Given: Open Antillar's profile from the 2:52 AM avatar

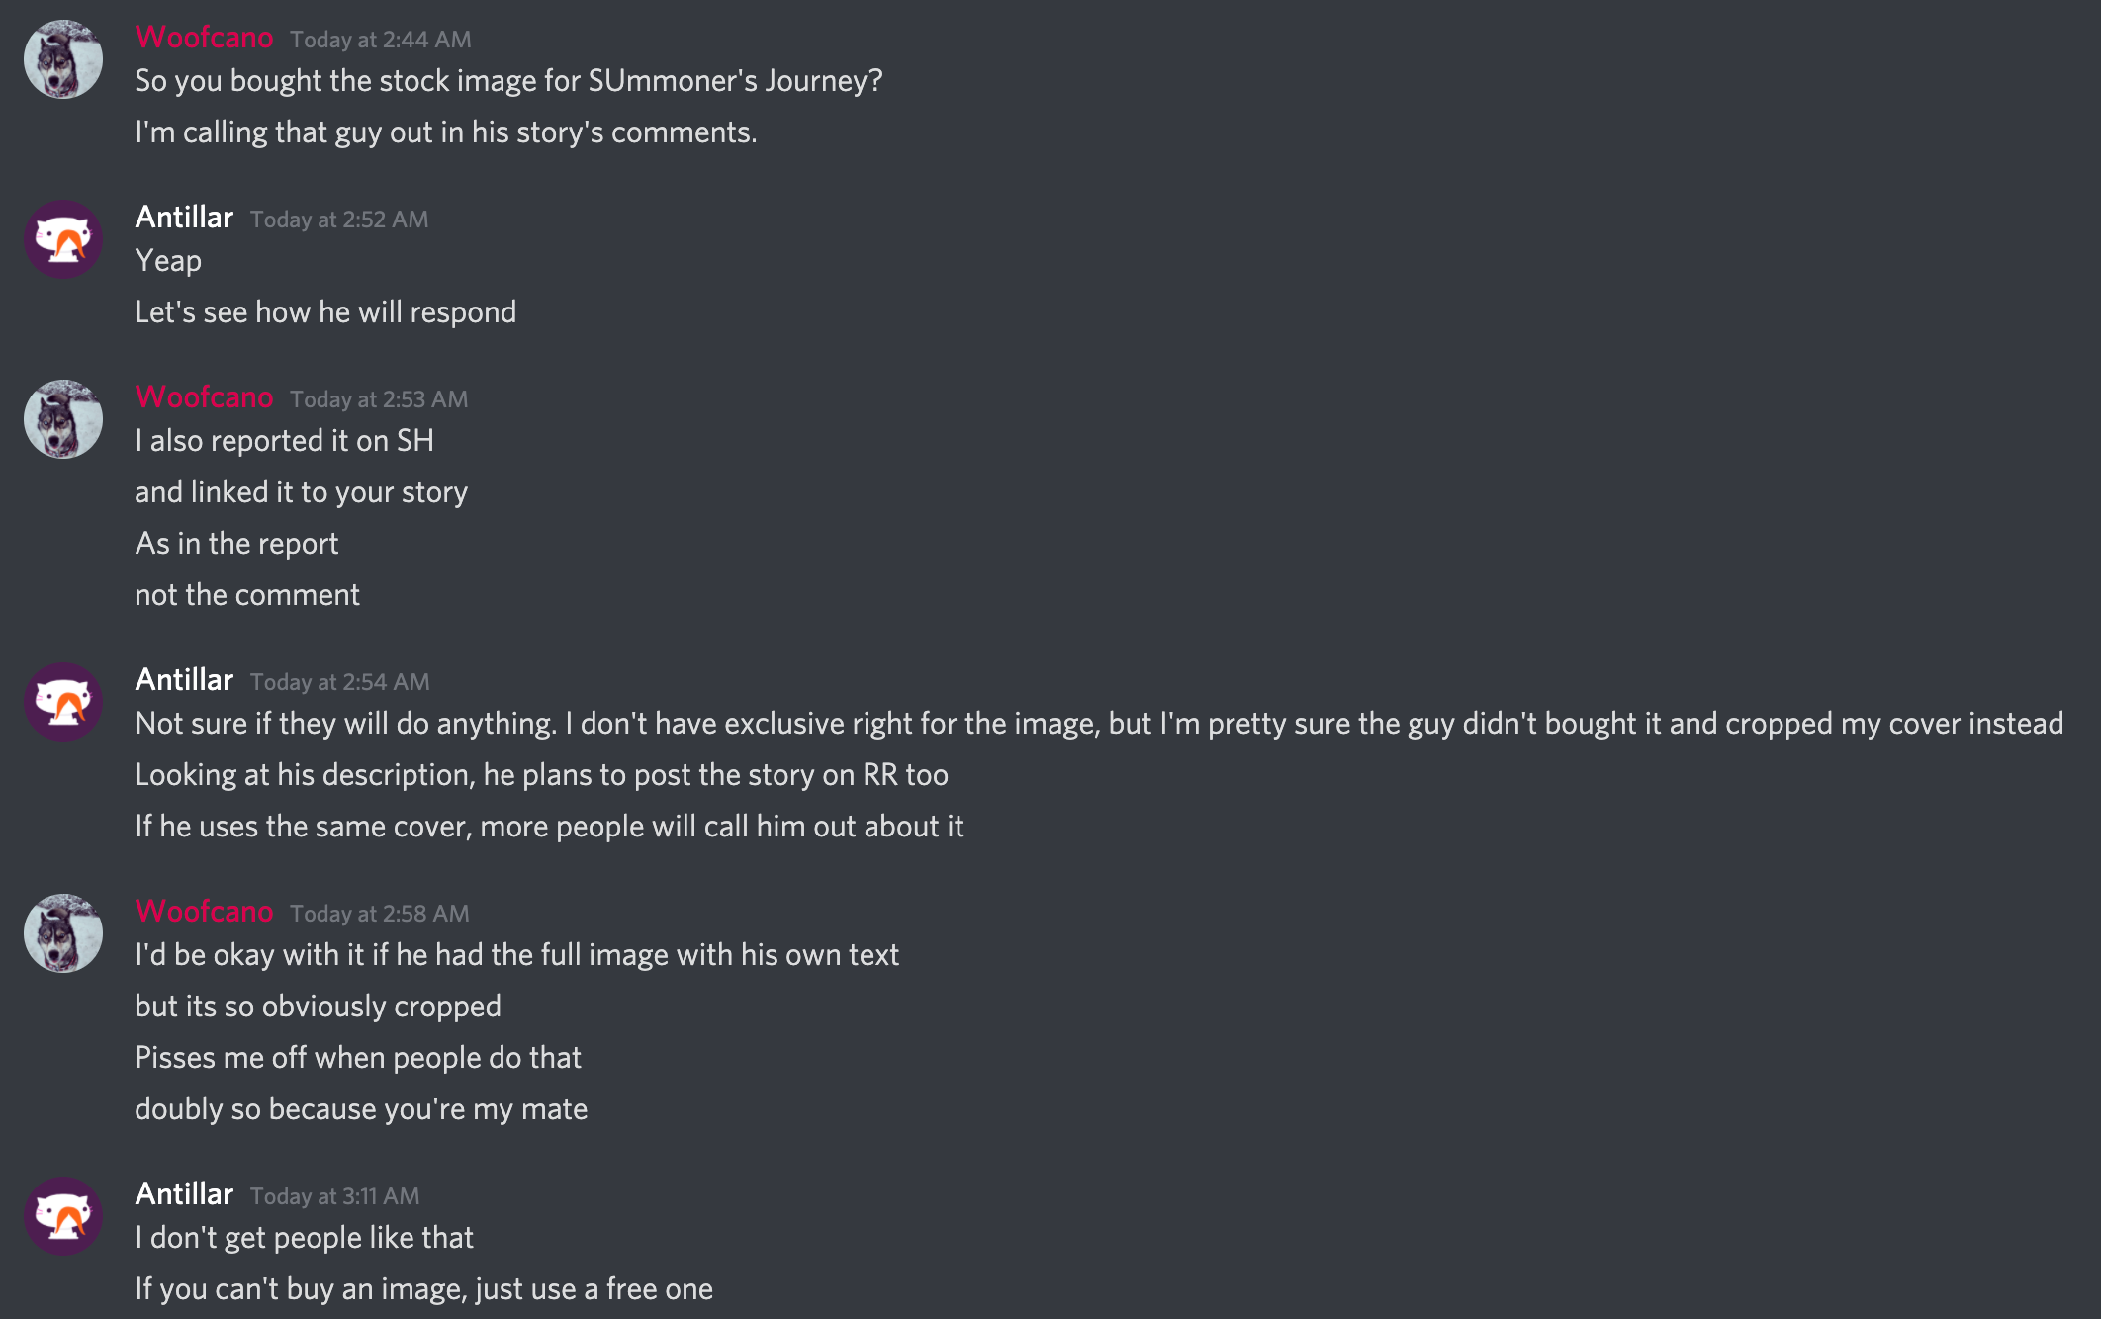Looking at the screenshot, I should click(62, 238).
